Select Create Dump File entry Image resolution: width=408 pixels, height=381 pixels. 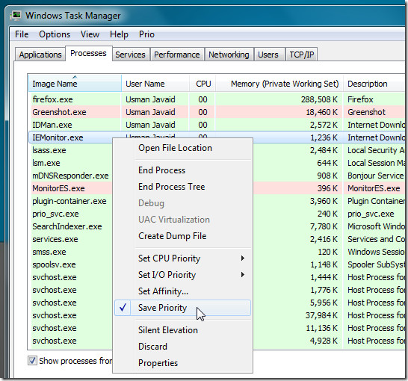(173, 236)
